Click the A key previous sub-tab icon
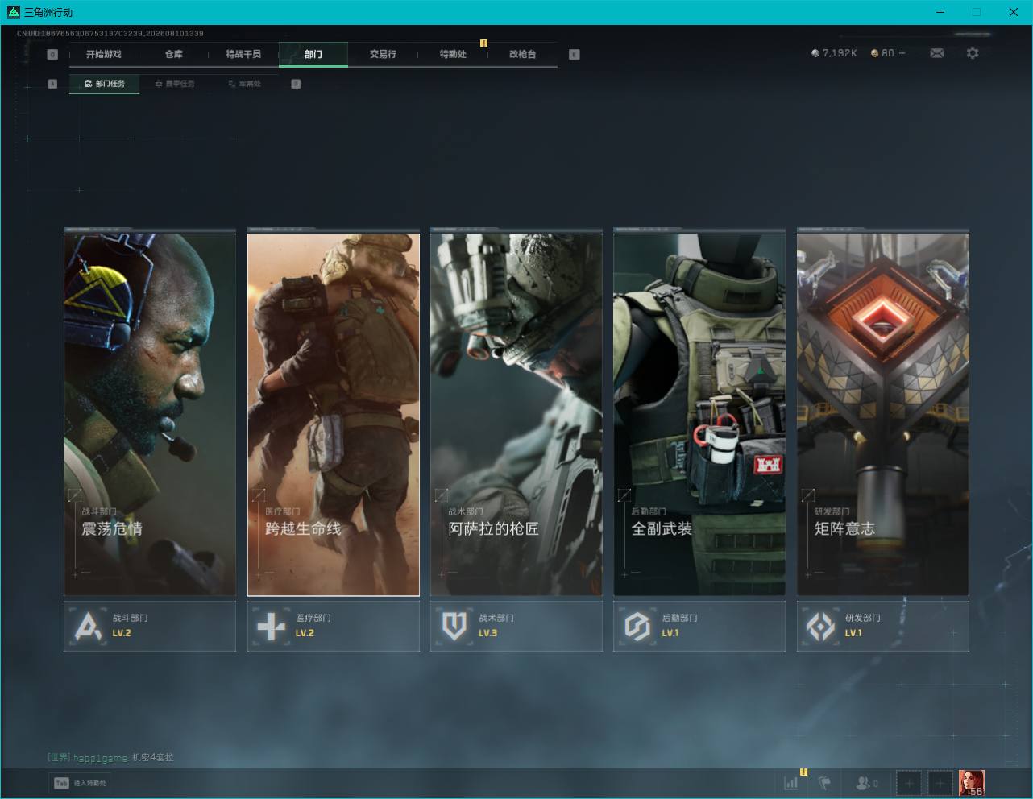 (x=52, y=84)
